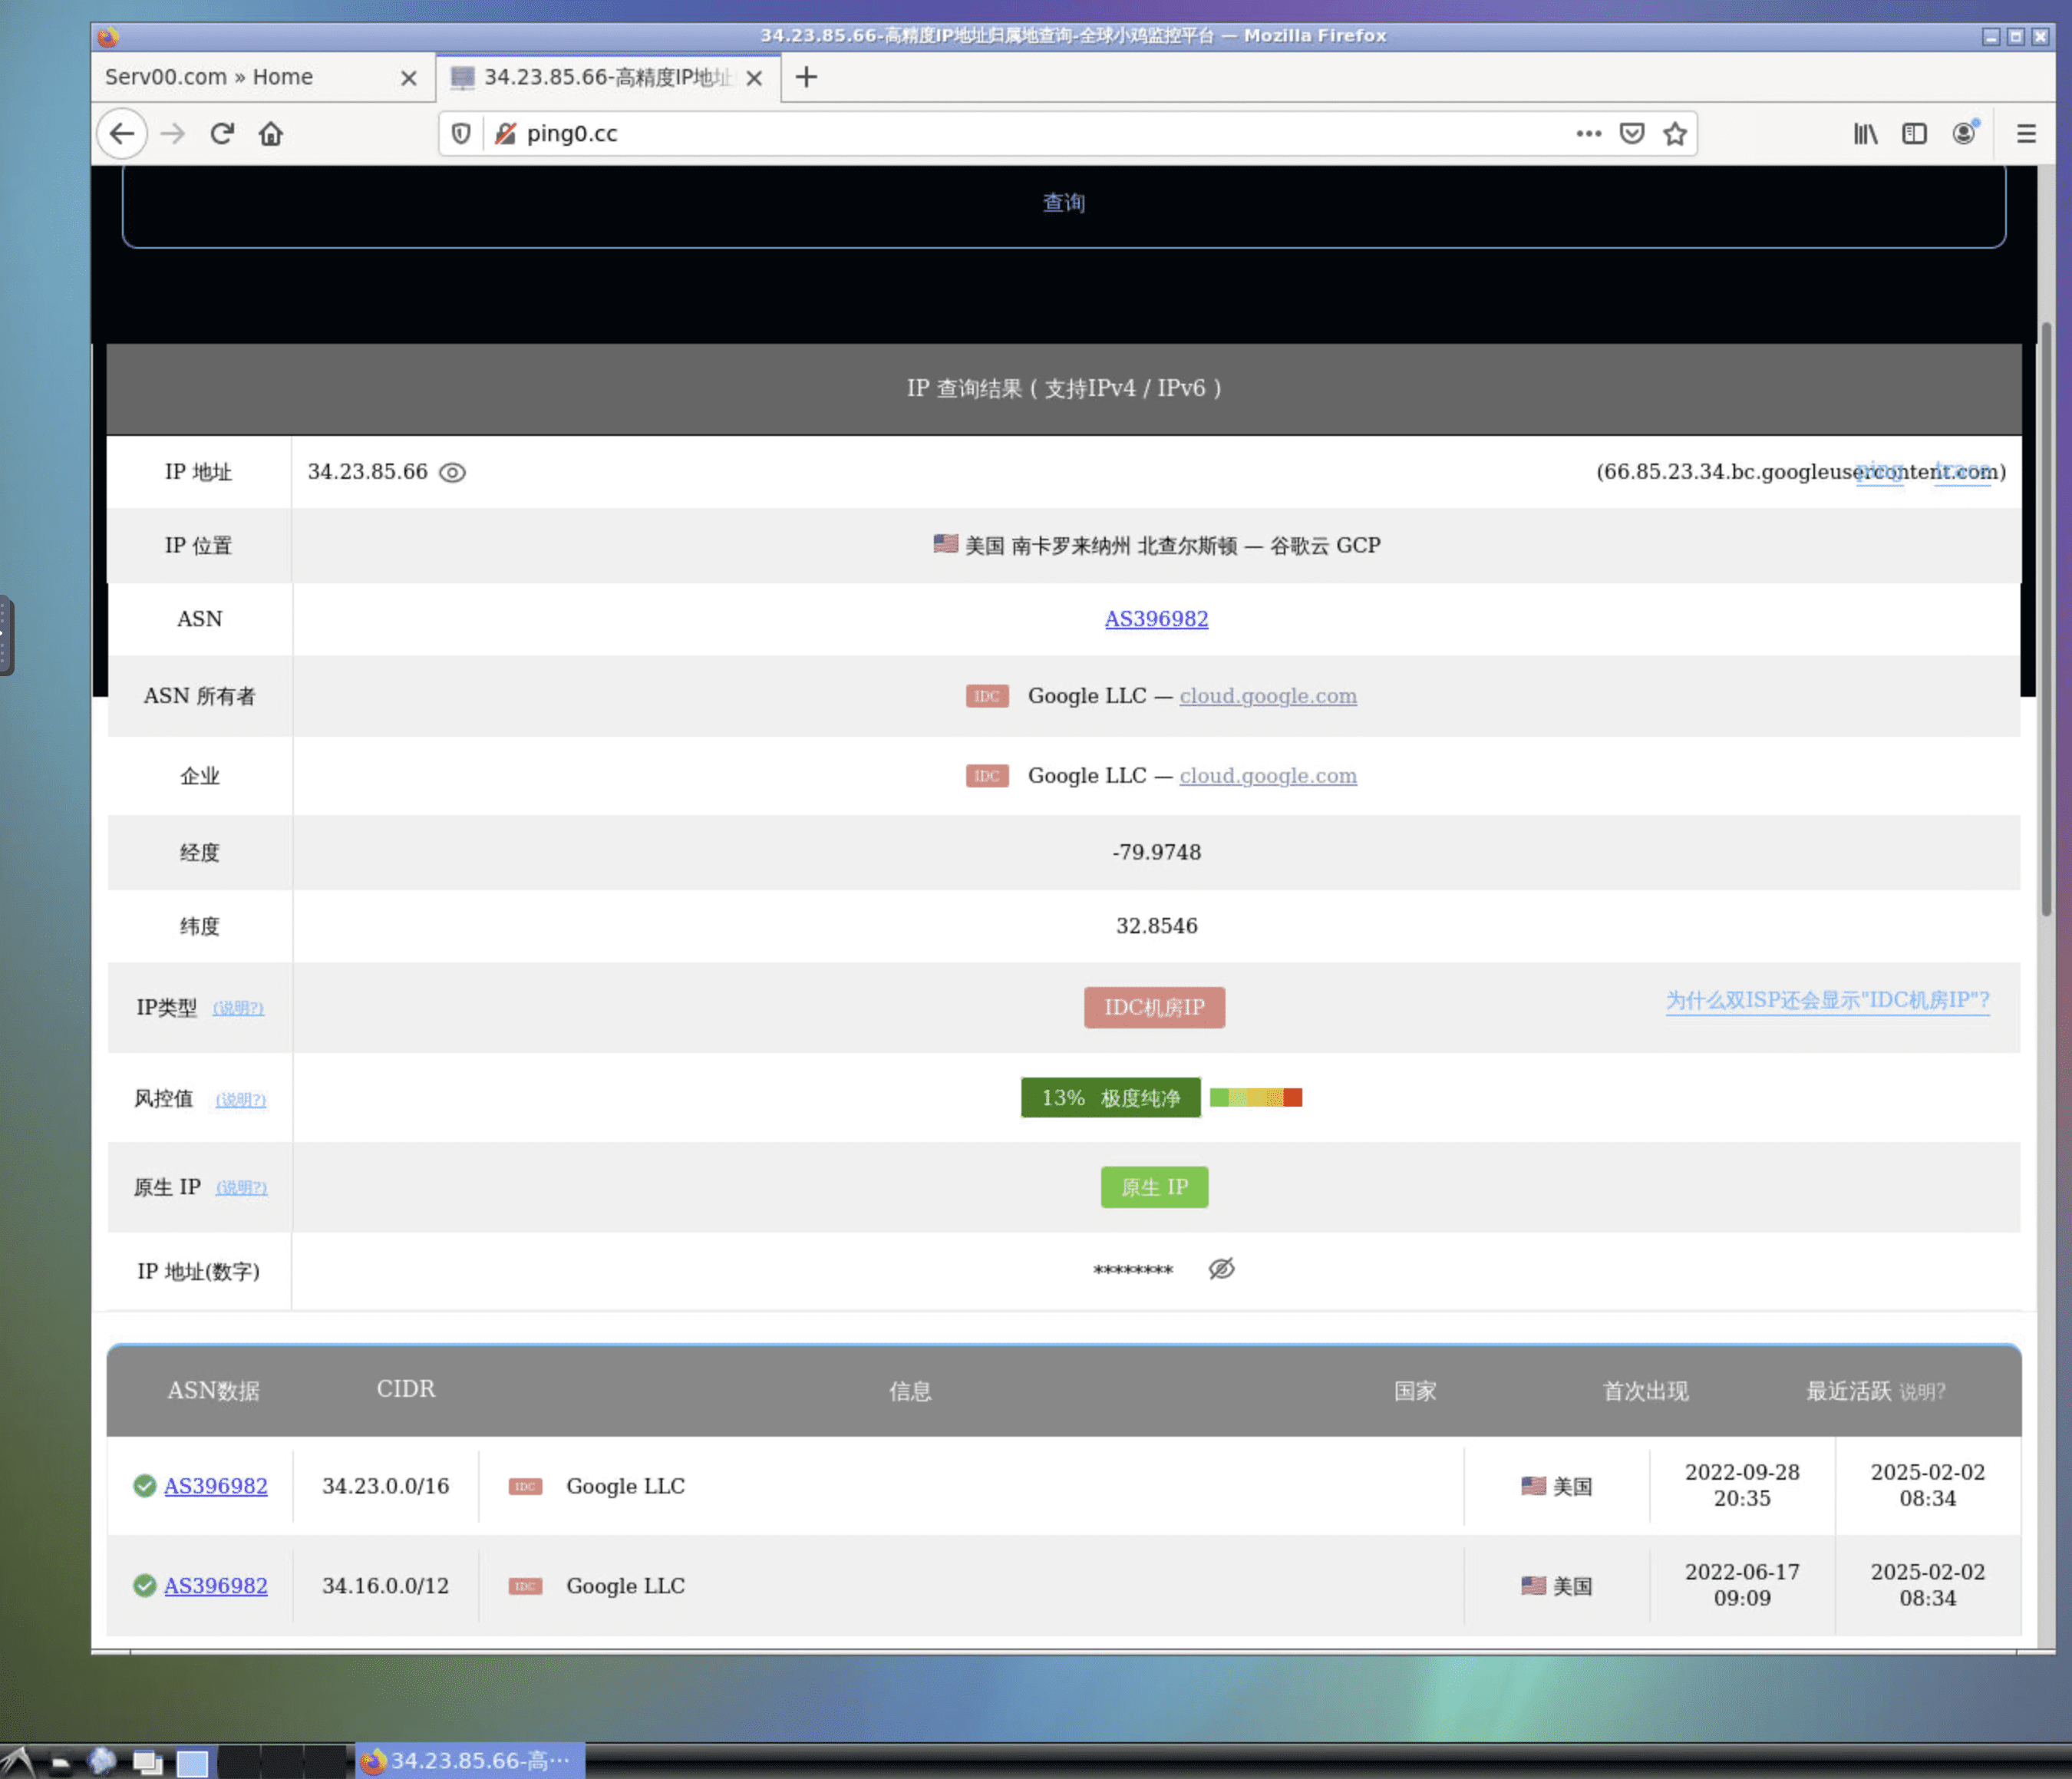
Task: Reveal the numeric IP with the crossed-eye icon
Action: point(1221,1269)
